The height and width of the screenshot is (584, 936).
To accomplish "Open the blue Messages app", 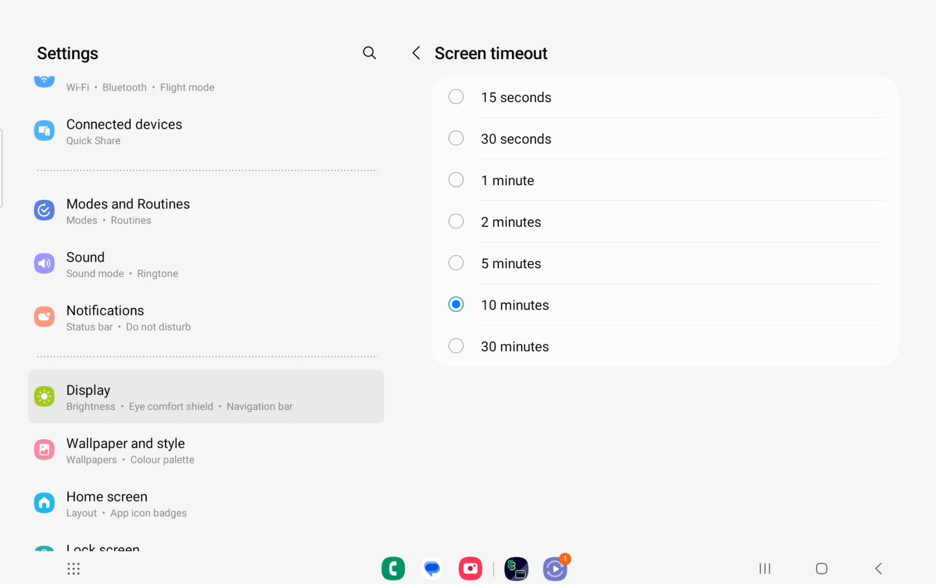I will (x=432, y=568).
